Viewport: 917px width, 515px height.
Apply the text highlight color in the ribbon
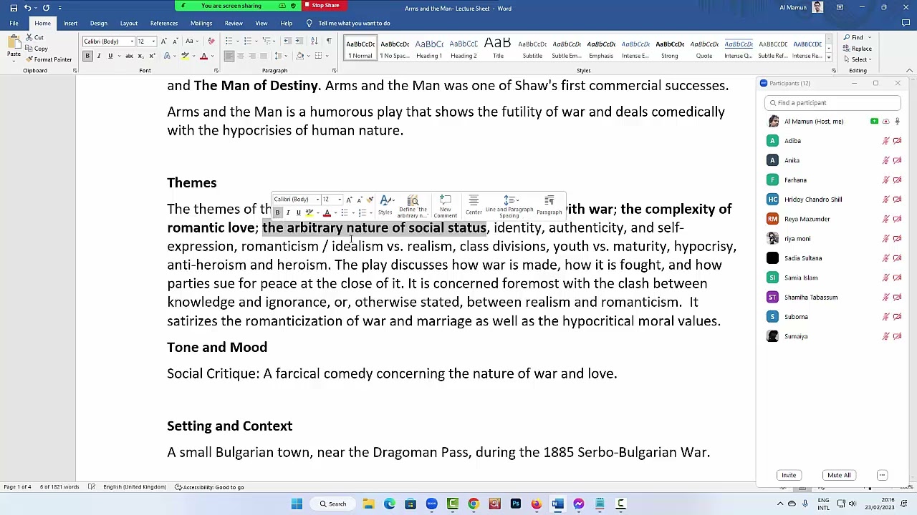click(x=186, y=56)
